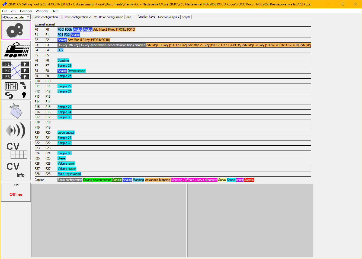This screenshot has height=259, width=362.
Task: Select the Mute key inverted entry on F28
Action: [69, 174]
